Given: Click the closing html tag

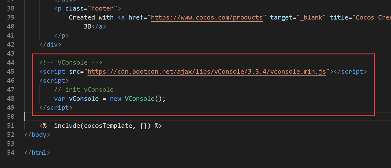Looking at the screenshot, I should tap(37, 153).
